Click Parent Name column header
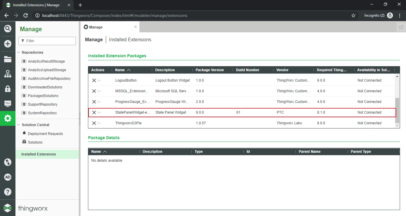The image size is (406, 216). (309, 152)
